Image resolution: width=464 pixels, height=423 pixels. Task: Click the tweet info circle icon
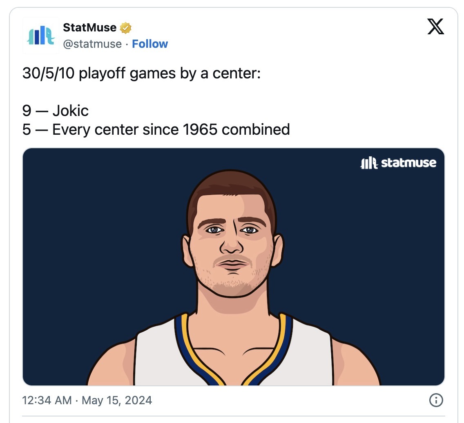coord(436,400)
